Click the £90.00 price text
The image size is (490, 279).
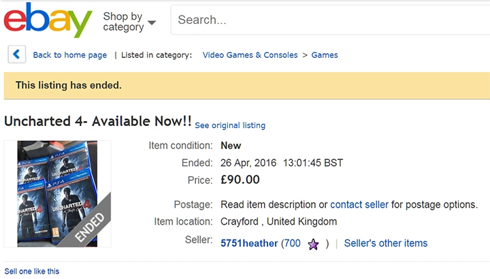240,180
